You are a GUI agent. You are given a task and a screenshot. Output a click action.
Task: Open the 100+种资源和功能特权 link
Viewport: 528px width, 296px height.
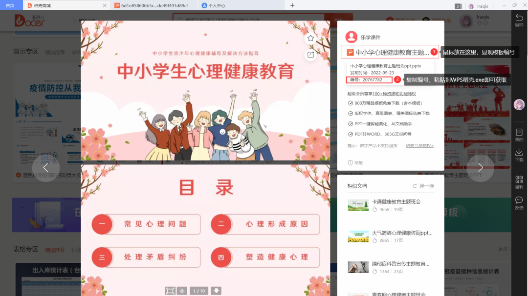pyautogui.click(x=394, y=94)
